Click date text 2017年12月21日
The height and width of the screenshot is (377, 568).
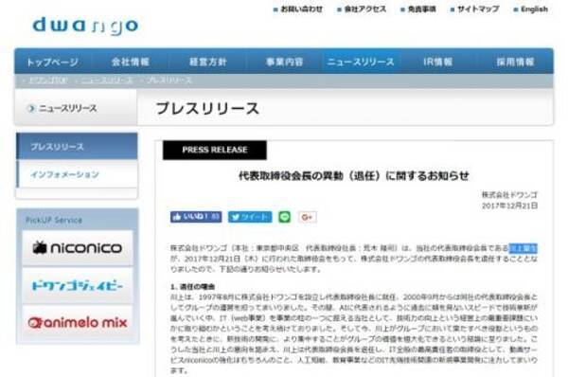point(509,206)
